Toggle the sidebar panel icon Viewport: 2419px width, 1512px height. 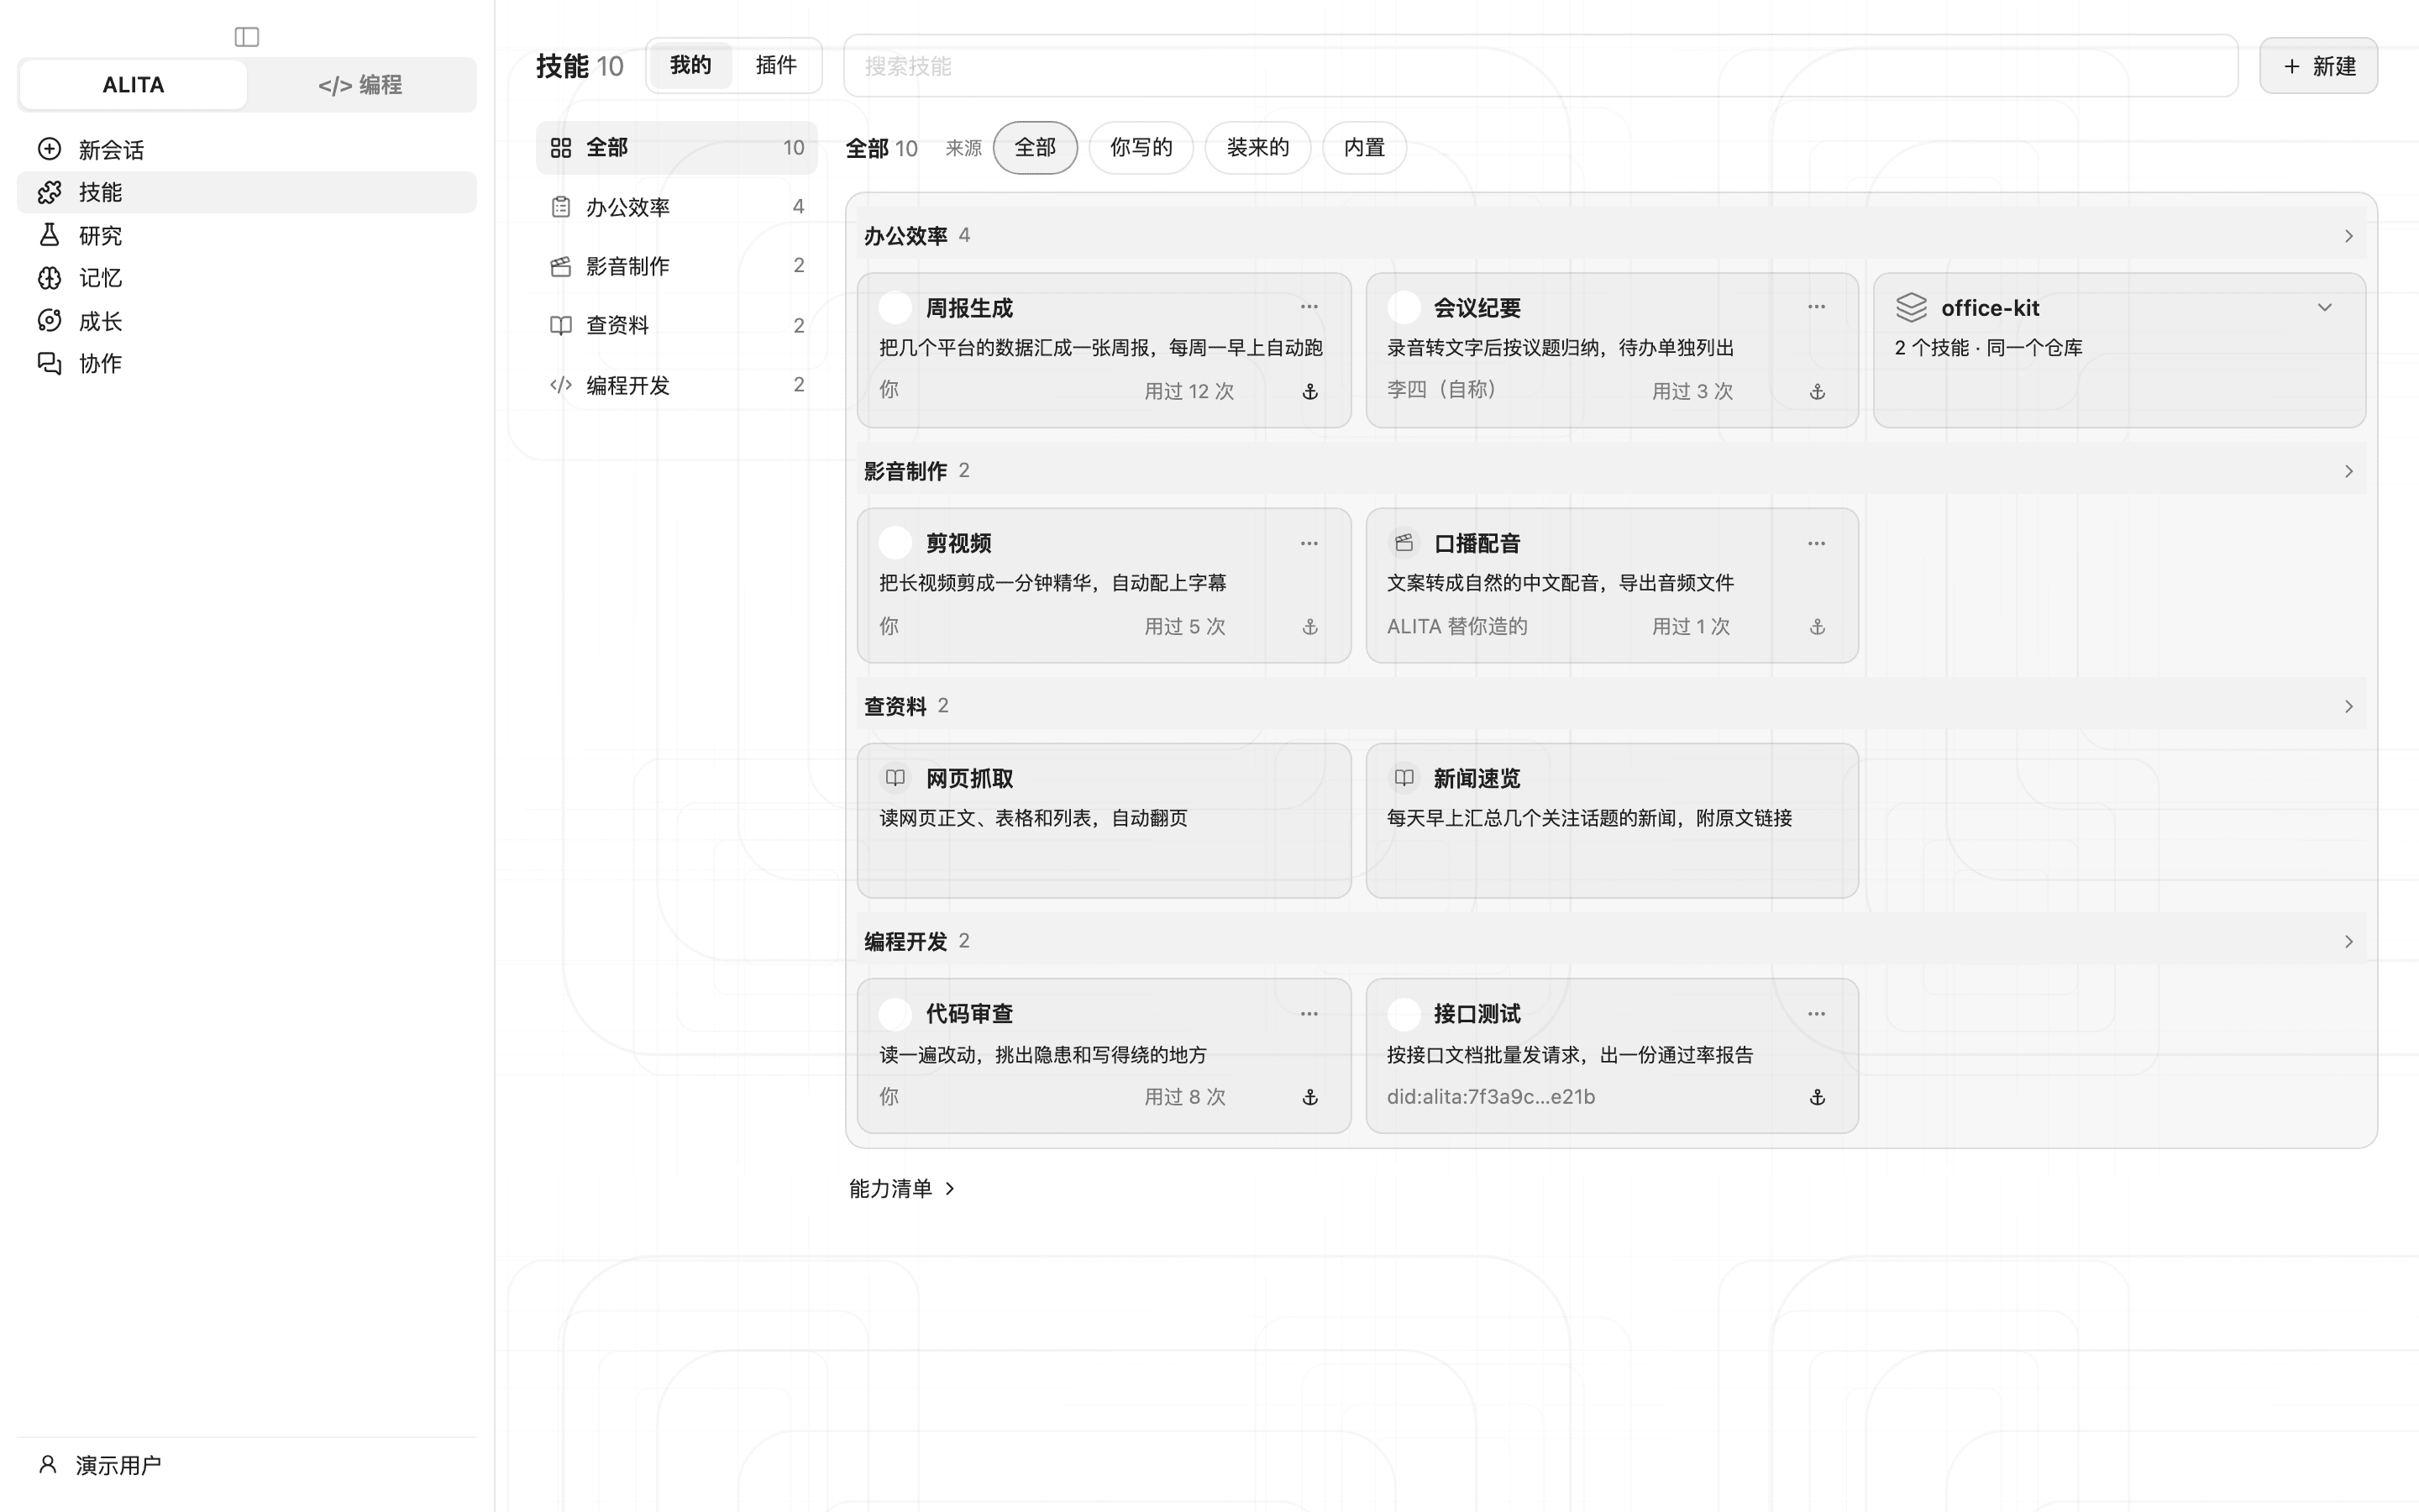coord(247,37)
